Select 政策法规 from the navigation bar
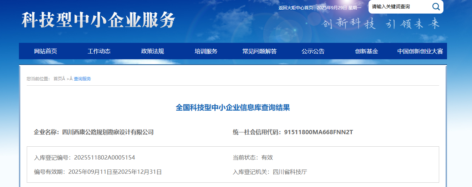The width and height of the screenshot is (472, 187). (152, 51)
